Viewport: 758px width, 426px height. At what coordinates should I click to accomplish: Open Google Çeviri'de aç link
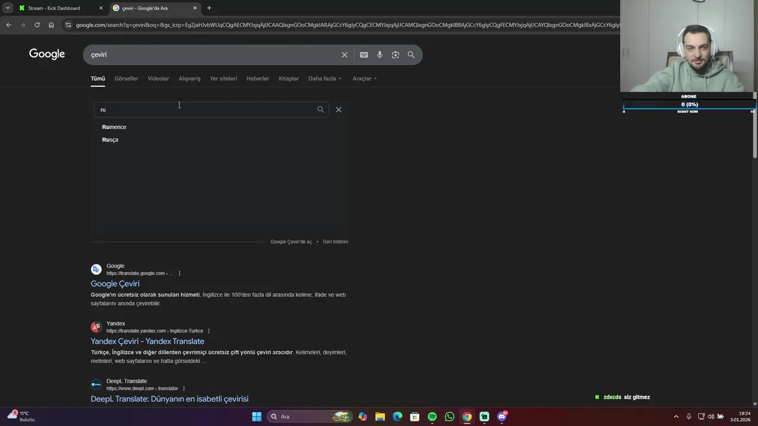(291, 242)
